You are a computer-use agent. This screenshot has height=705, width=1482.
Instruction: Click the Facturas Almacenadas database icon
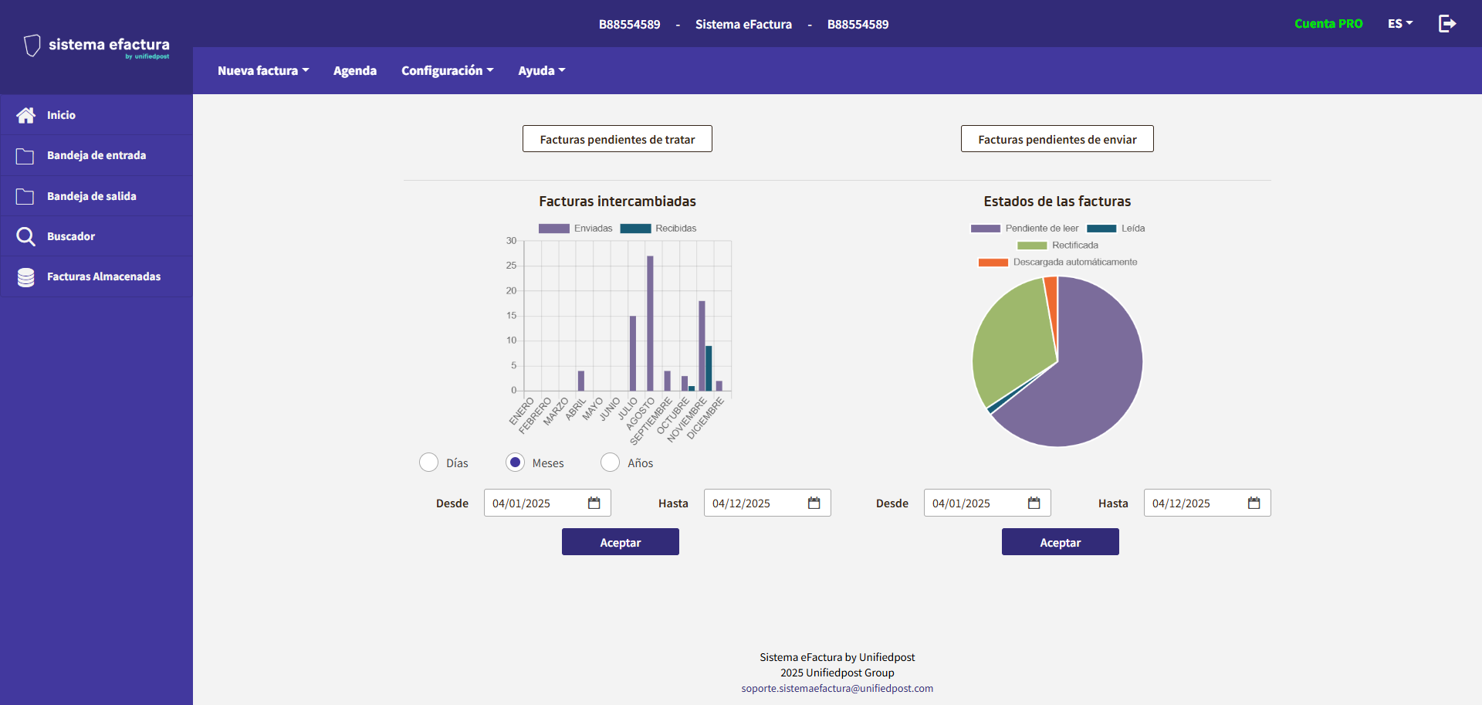click(25, 277)
